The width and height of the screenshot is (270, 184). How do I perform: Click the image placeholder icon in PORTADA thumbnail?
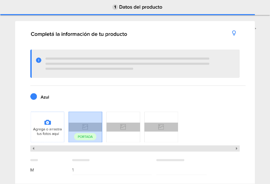[x=85, y=127]
